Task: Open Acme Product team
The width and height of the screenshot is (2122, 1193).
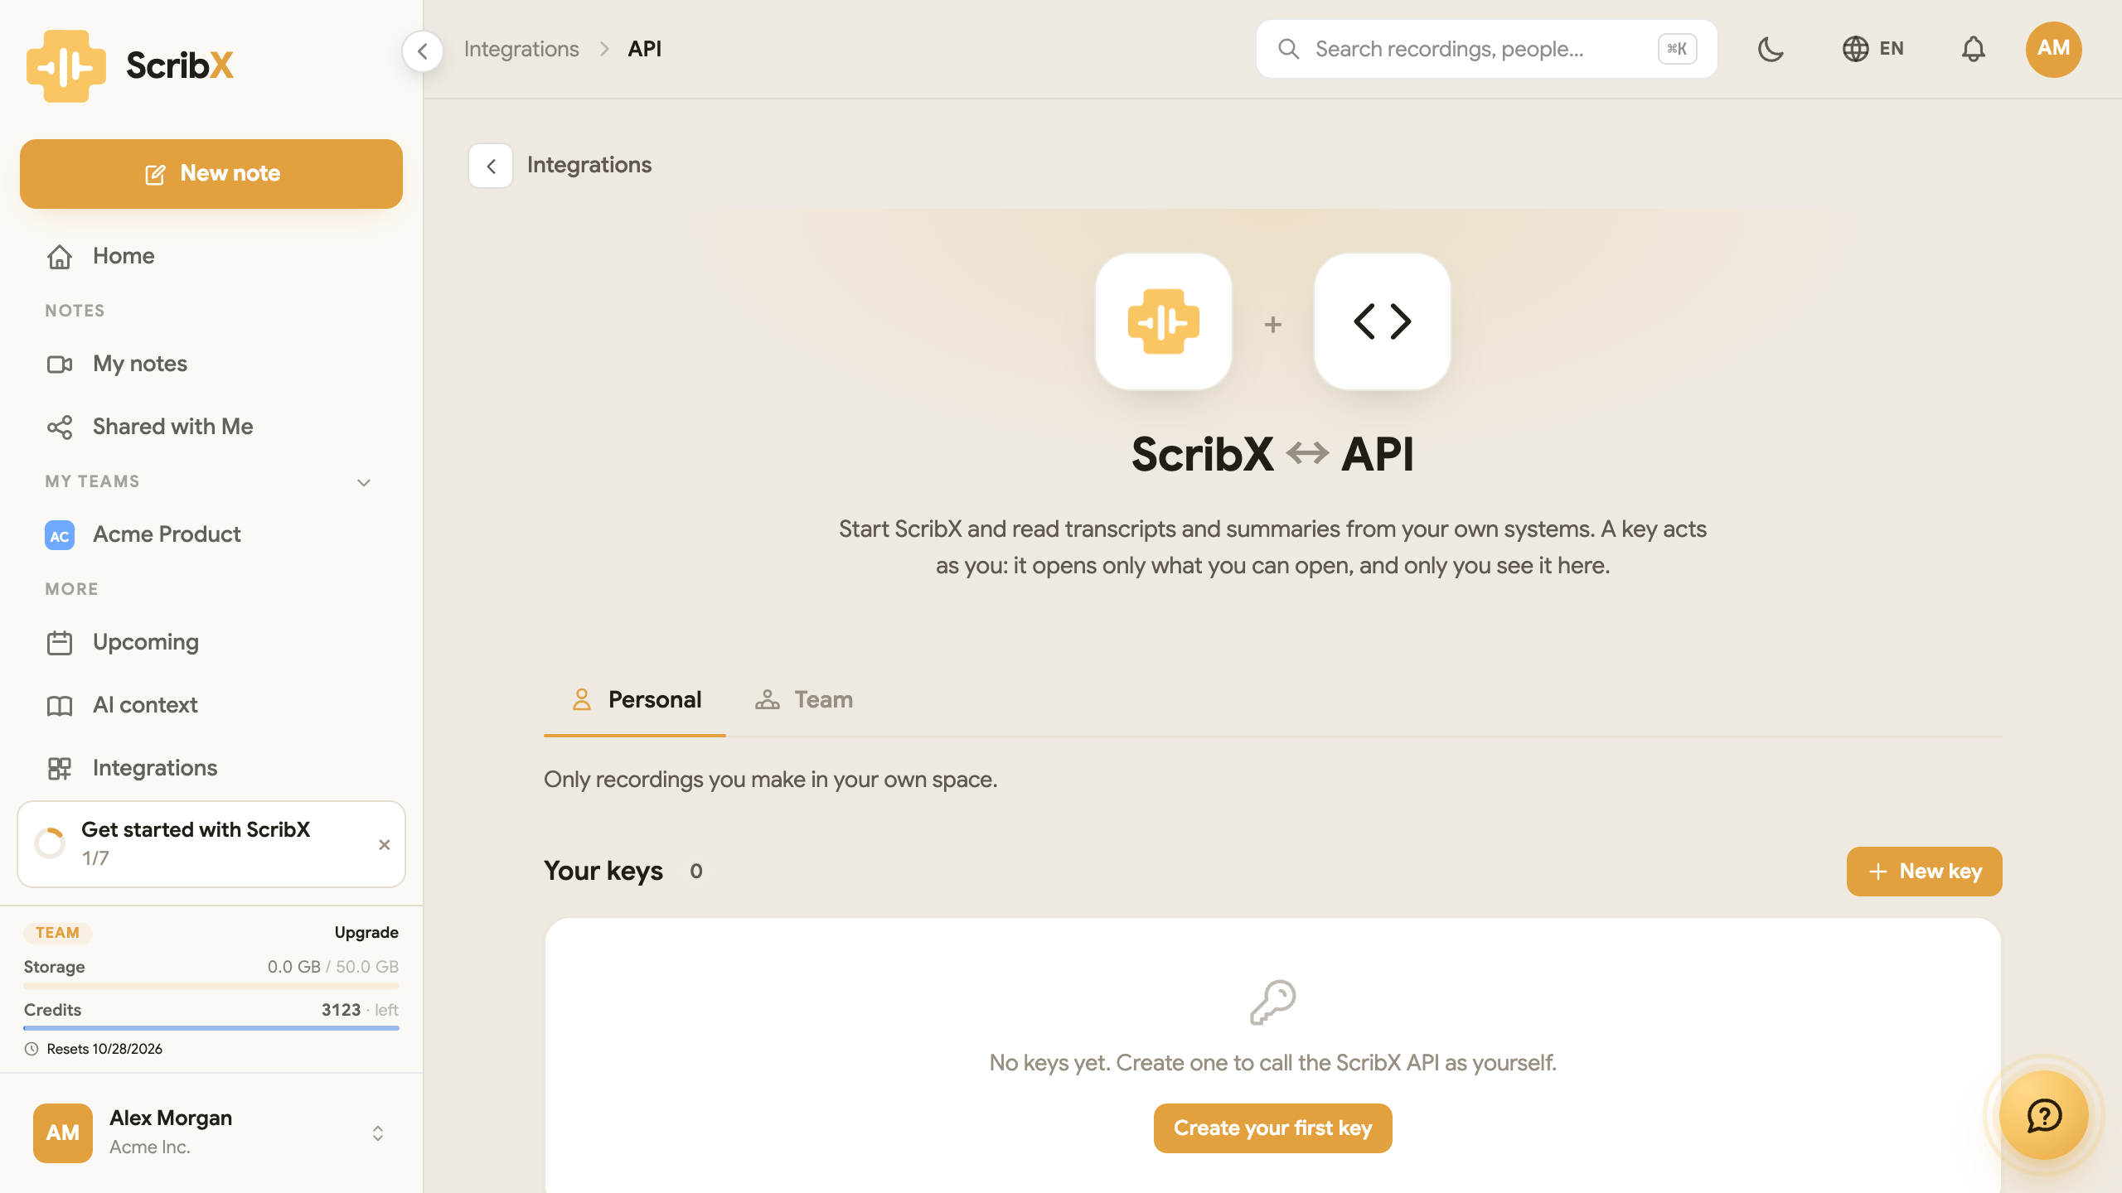Action: click(211, 534)
